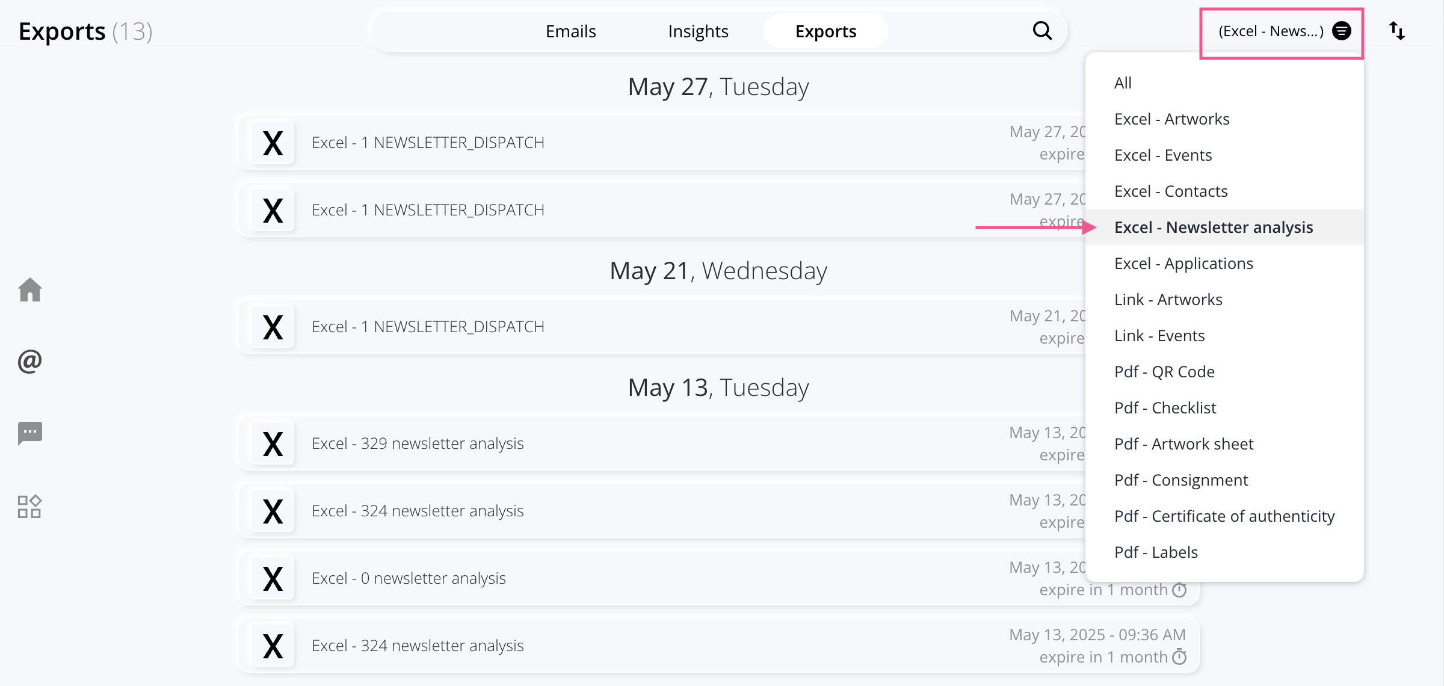Click expiry clock icon on 0 newsletter analysis
Screen dimensions: 1444x686
pos(1180,590)
